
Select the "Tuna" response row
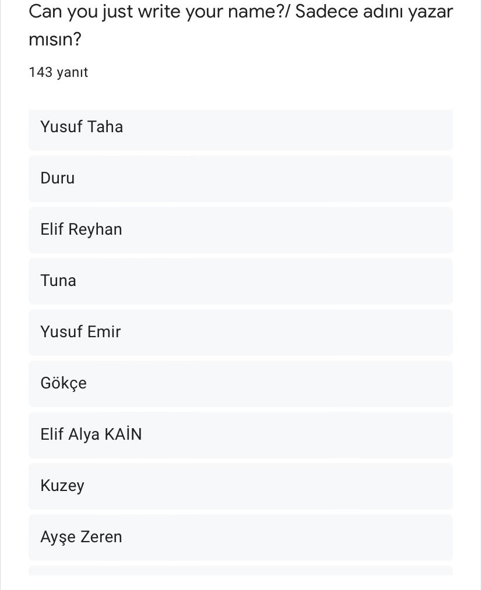(240, 281)
